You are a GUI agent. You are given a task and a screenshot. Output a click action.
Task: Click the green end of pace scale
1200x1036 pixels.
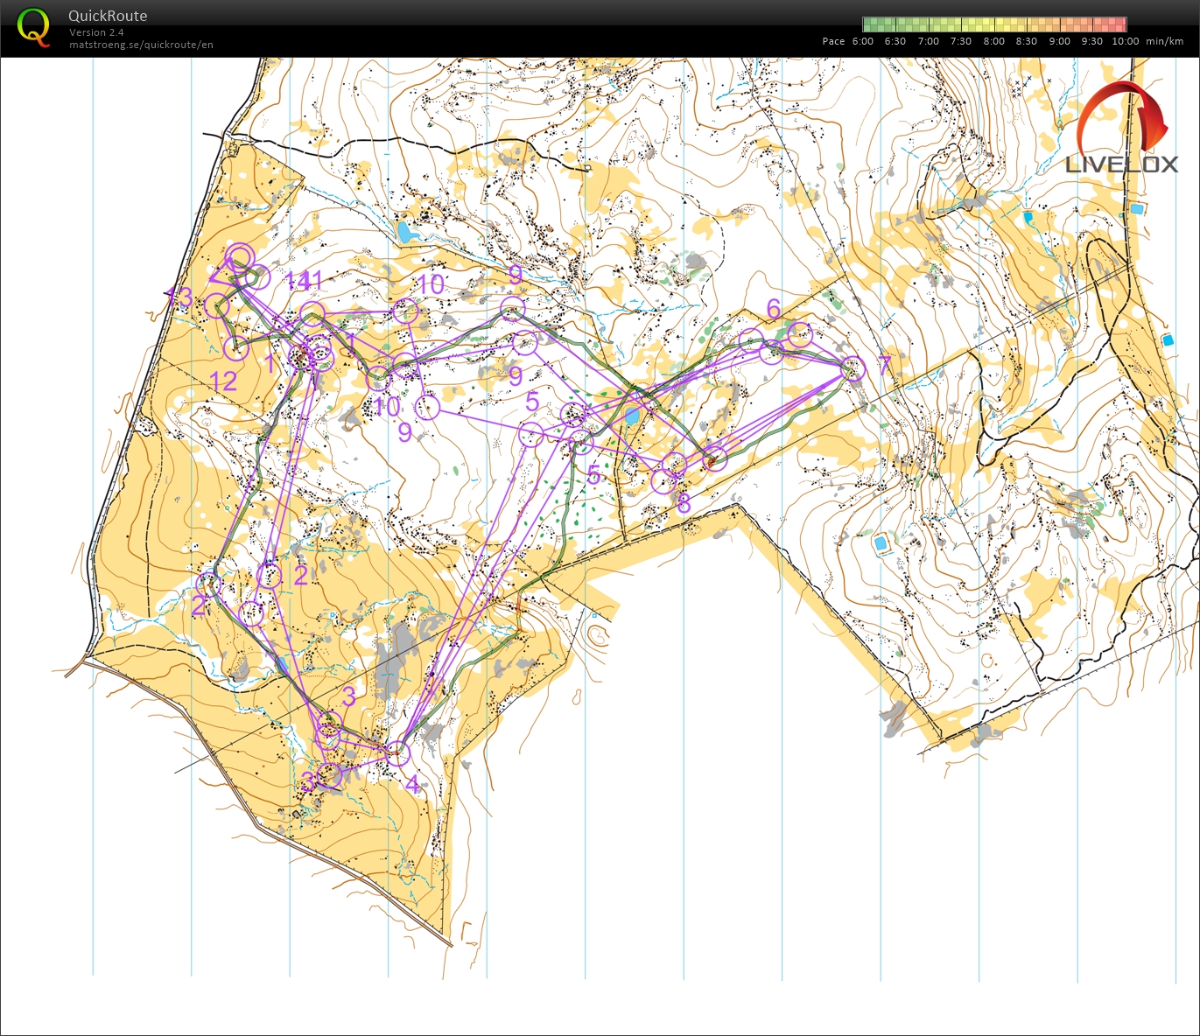click(x=873, y=24)
